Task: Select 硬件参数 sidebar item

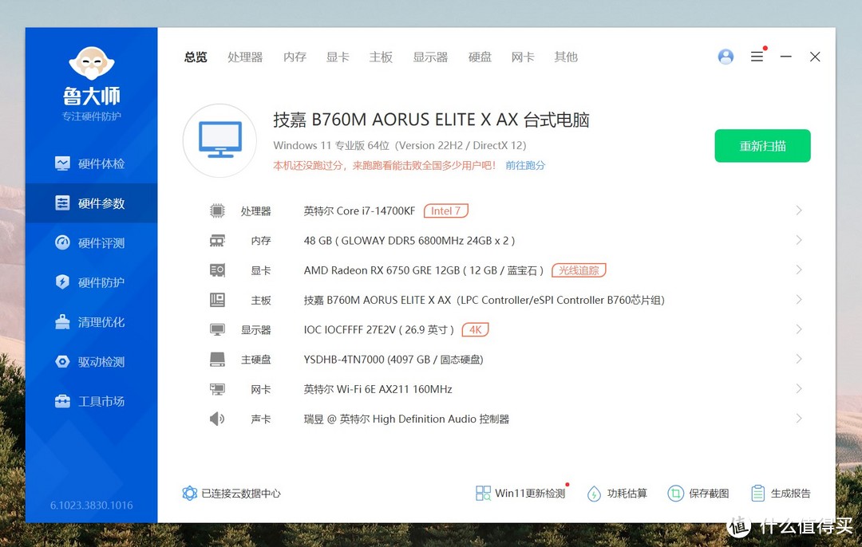Action: point(91,203)
